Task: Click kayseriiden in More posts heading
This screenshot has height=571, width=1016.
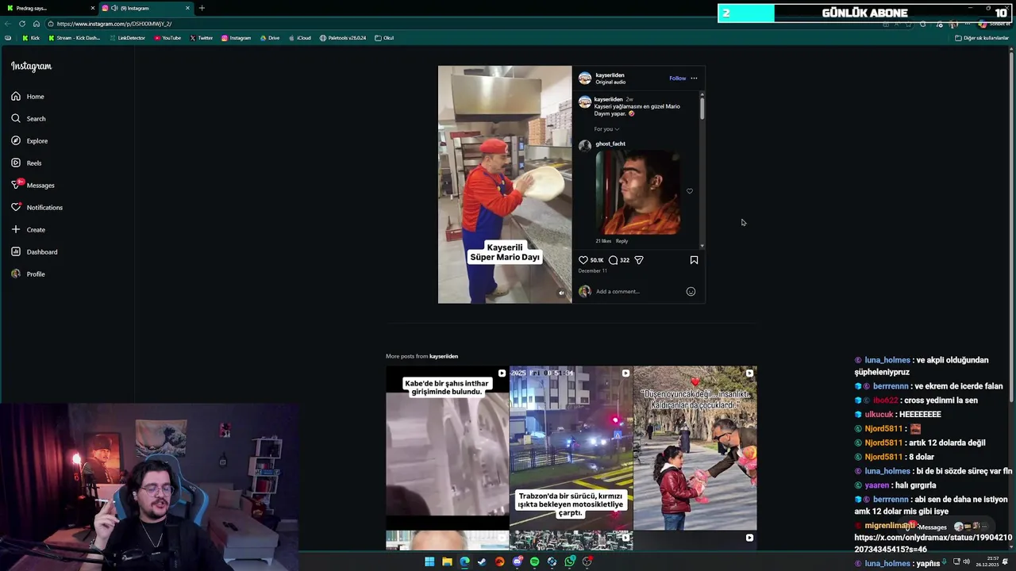Action: 444,357
